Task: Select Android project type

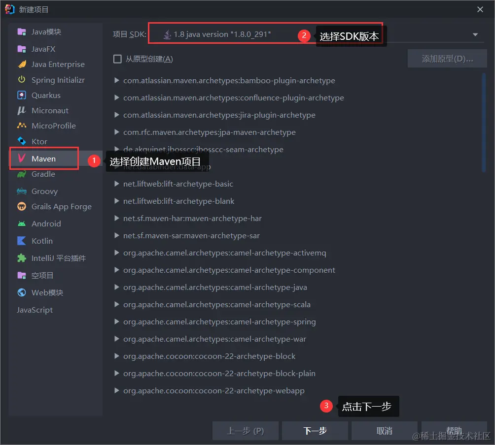Action: pos(56,224)
